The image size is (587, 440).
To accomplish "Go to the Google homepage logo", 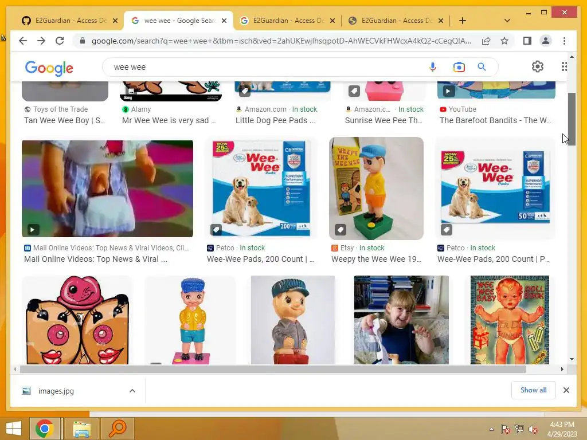I will tap(49, 68).
